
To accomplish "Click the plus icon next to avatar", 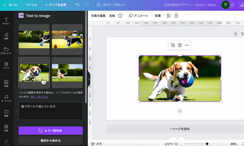I will [x=232, y=5].
